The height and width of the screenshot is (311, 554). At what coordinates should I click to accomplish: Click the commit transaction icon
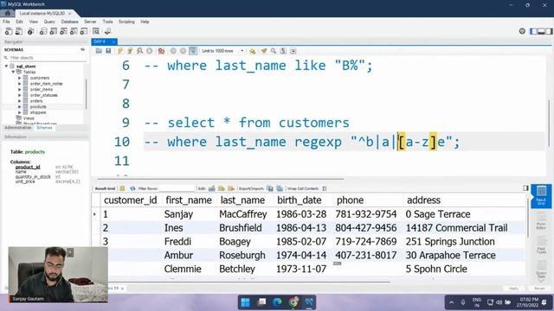point(173,51)
